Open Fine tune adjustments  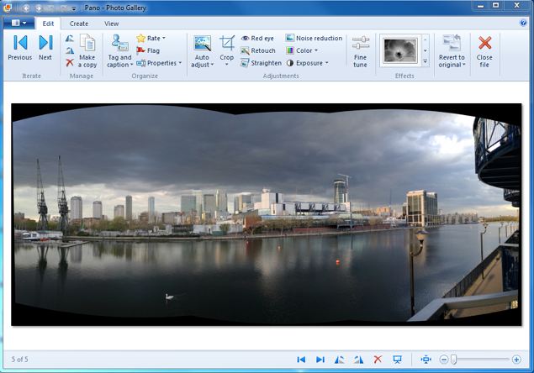[360, 51]
